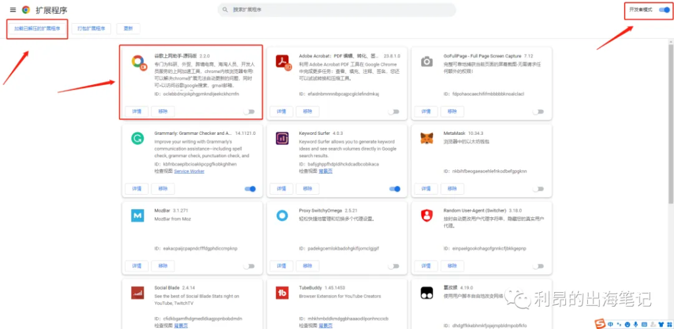
Task: Open 详情 for MetaMask
Action: (x=426, y=189)
